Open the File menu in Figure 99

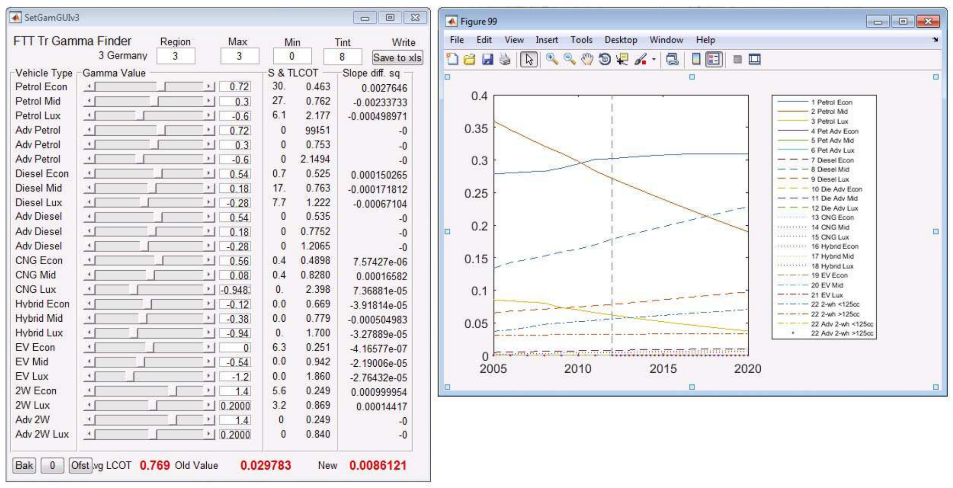(x=457, y=40)
